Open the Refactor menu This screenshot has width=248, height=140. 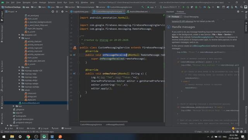click(52, 2)
